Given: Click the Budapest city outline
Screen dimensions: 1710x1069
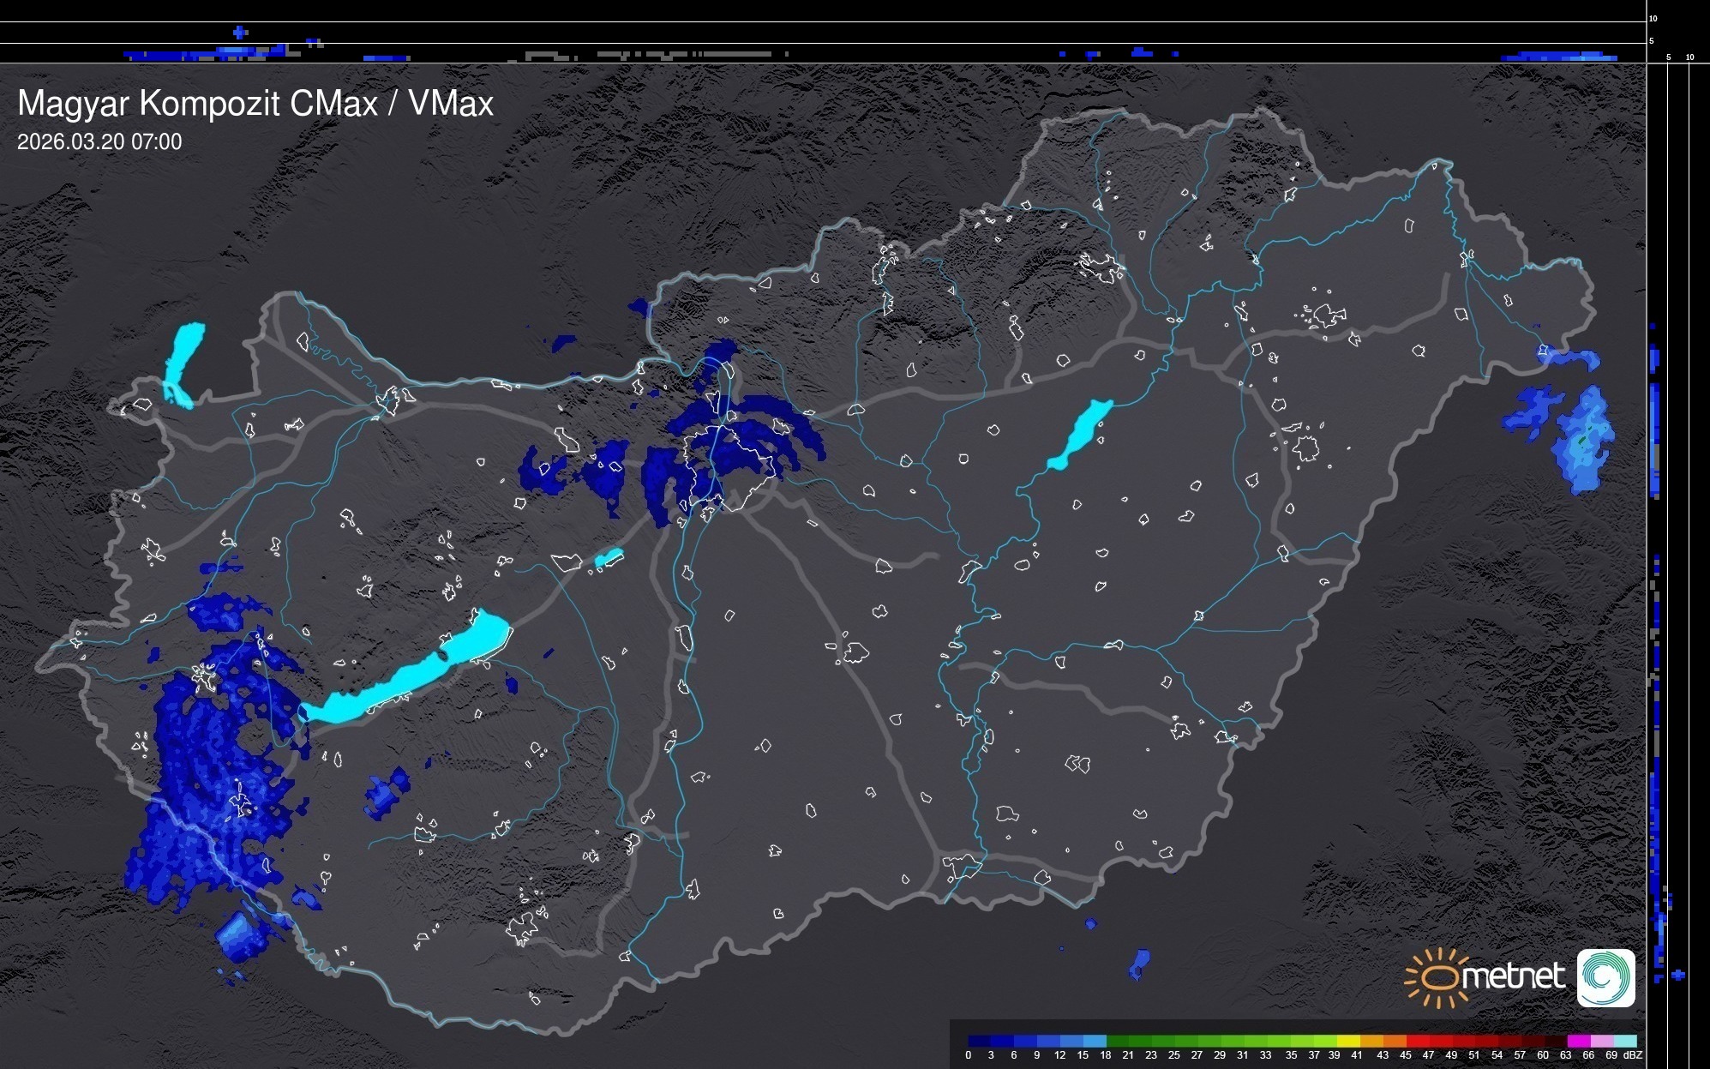Looking at the screenshot, I should (729, 467).
